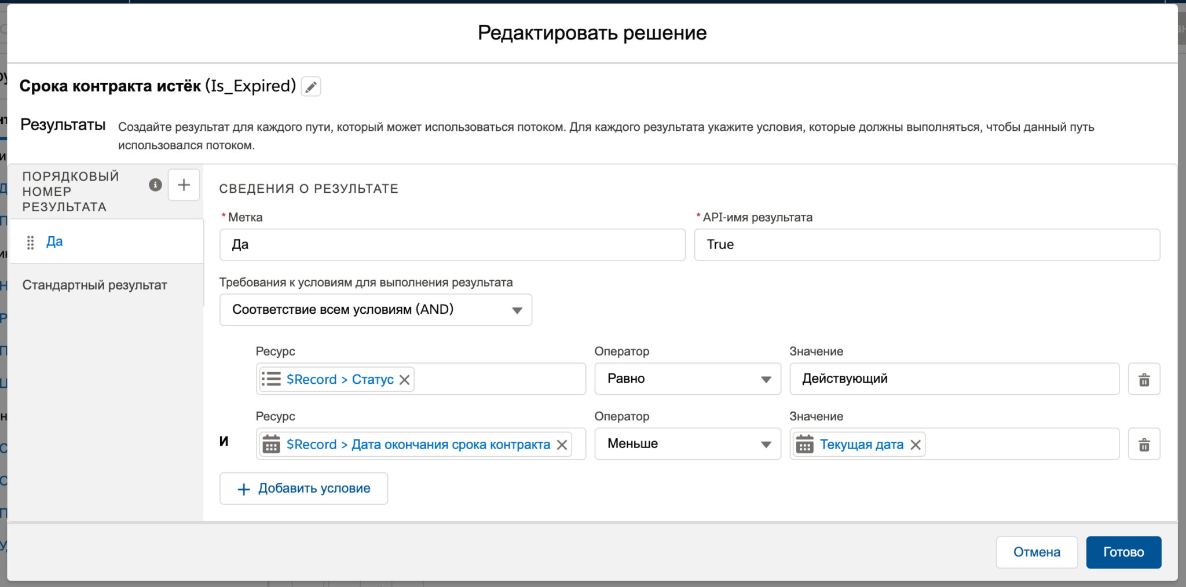Delete the Статус condition row
The image size is (1186, 587).
tap(1144, 379)
